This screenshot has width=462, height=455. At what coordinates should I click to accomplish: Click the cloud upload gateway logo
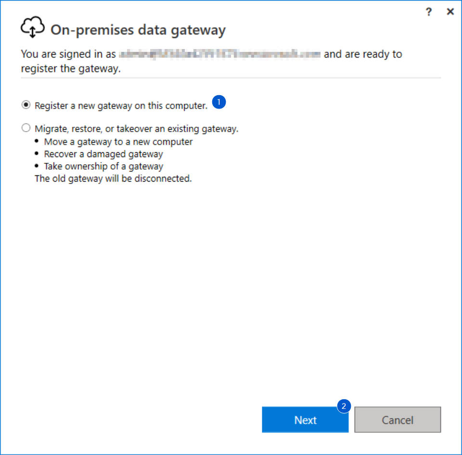tap(33, 27)
